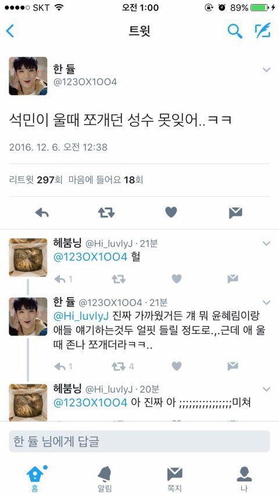Image resolution: width=279 pixels, height=496 pixels.
Task: Retweet 한 듈's reply with 4 retweets
Action: [119, 366]
